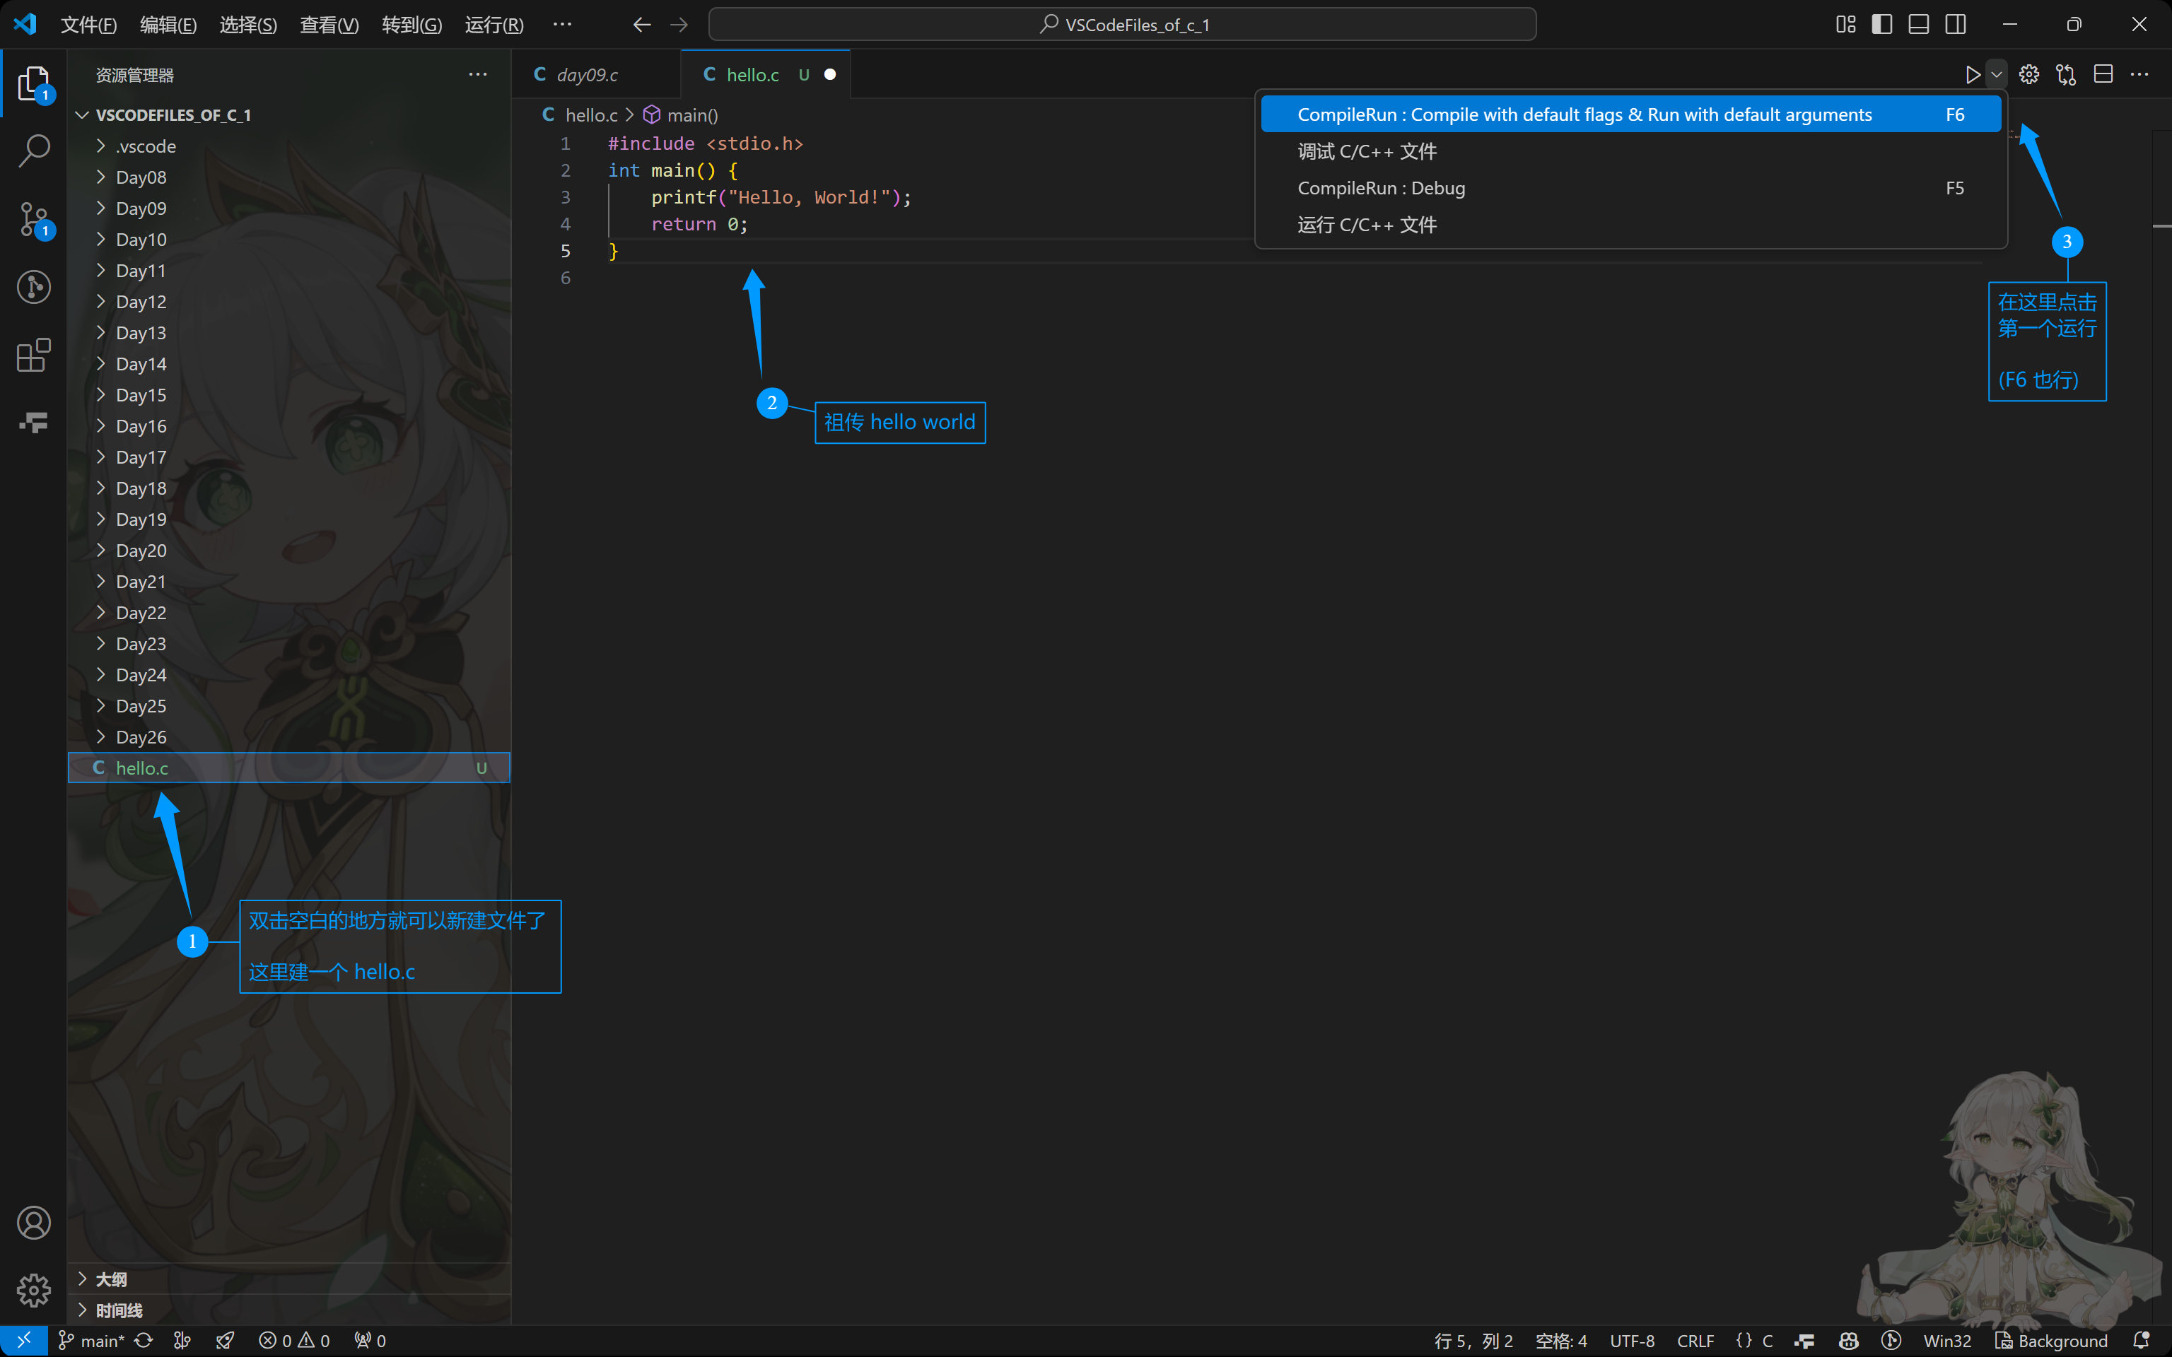Go back with the left arrow

point(641,25)
